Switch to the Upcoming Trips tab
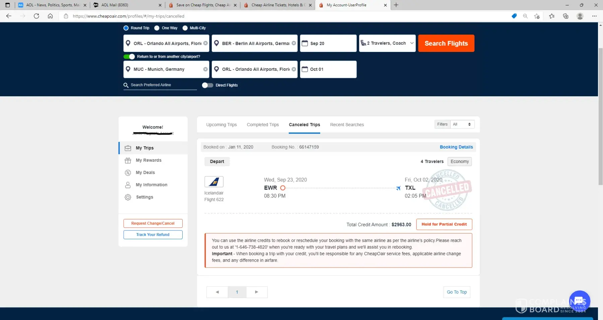 (221, 125)
